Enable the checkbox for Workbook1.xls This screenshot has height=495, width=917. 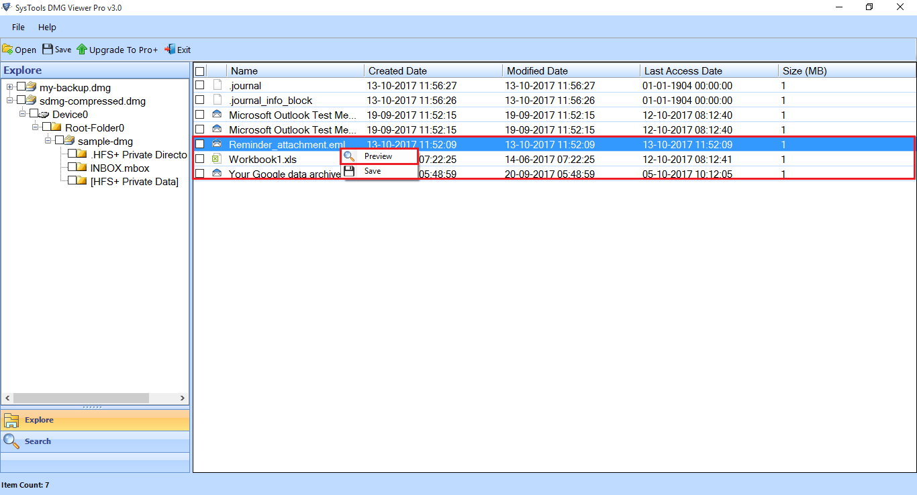[x=199, y=159]
